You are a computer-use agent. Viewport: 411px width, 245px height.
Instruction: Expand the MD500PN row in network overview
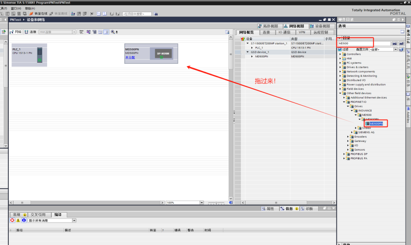[x=252, y=57]
